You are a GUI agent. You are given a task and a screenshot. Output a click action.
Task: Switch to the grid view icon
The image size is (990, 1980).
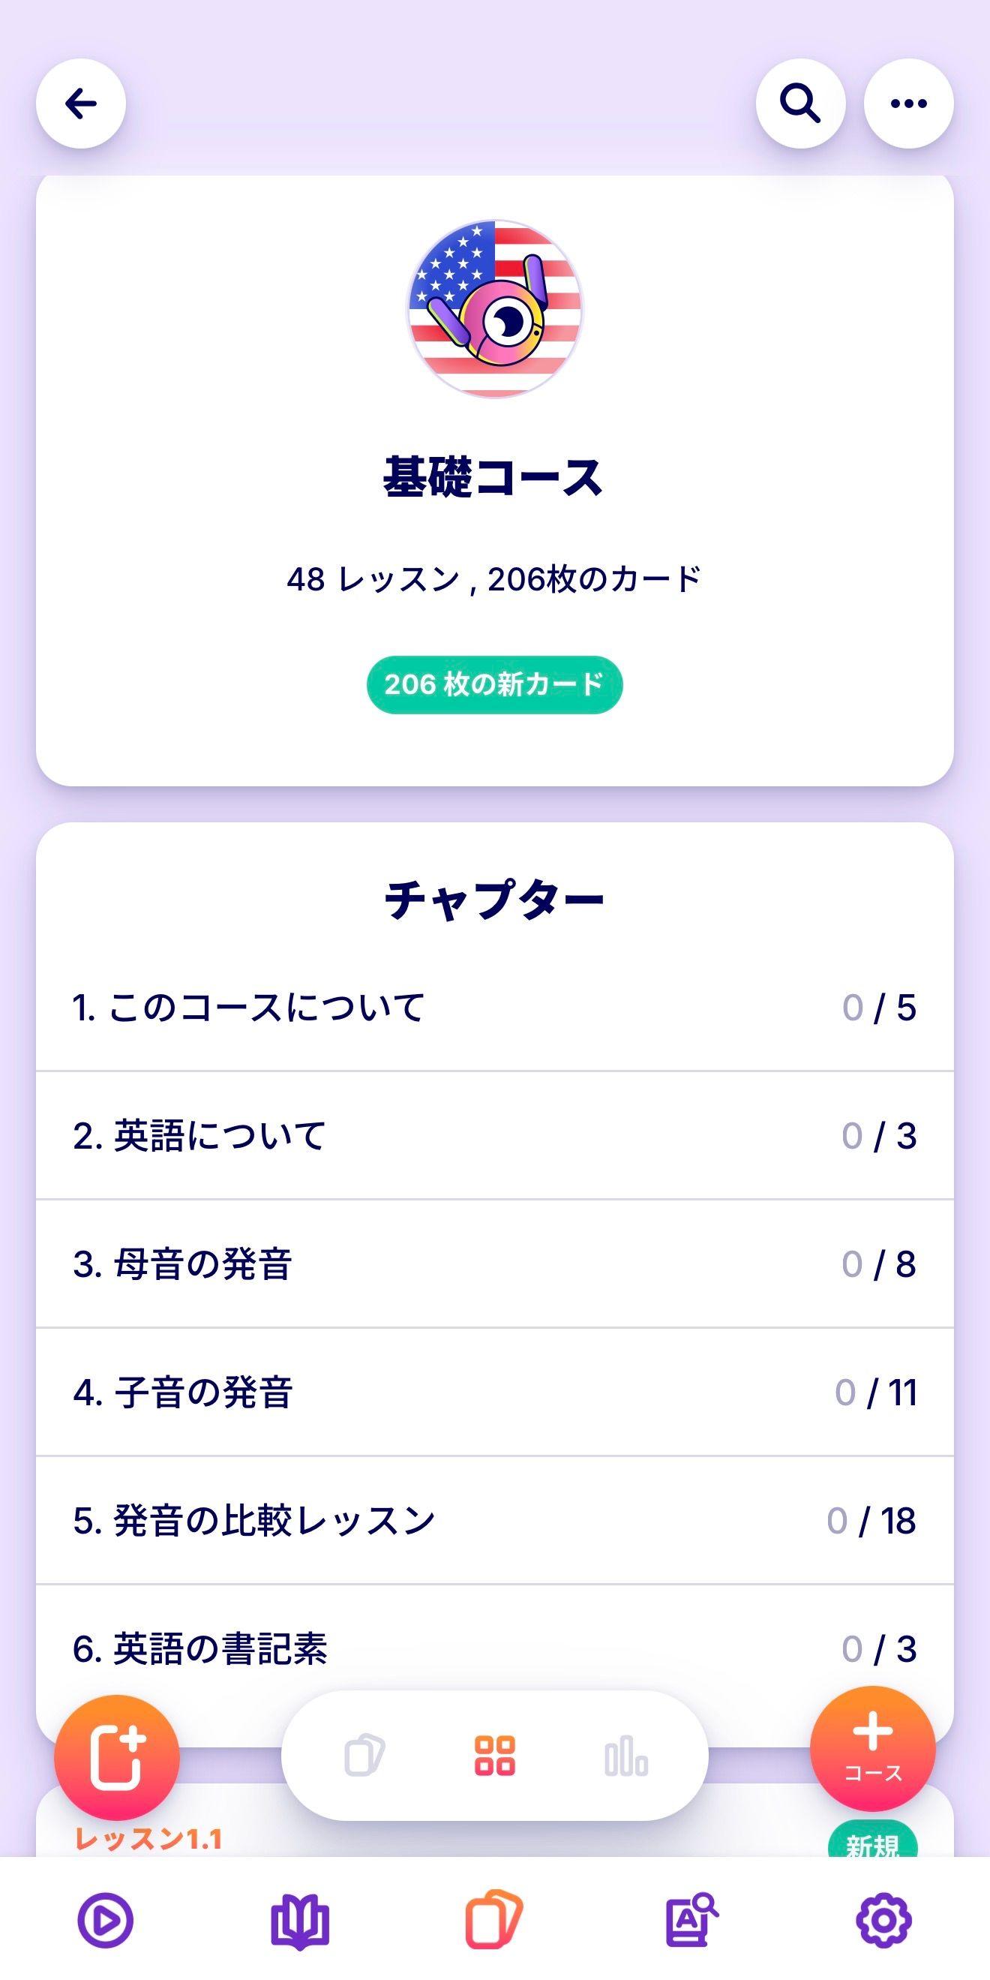(495, 1756)
